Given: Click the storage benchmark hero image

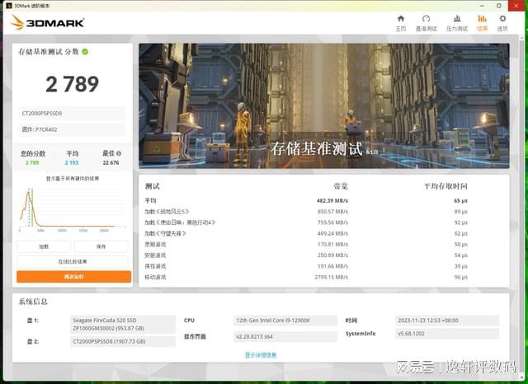Looking at the screenshot, I should (x=324, y=105).
